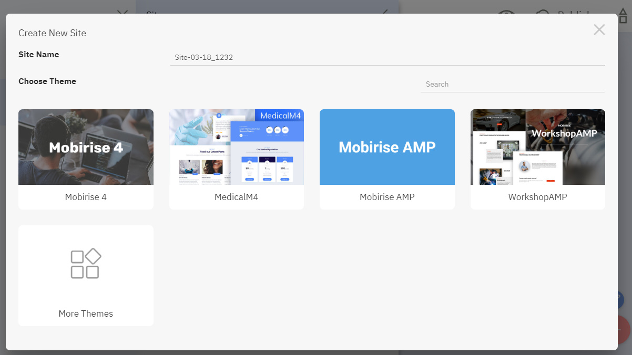Viewport: 632px width, 355px height.
Task: Click the Create New Site heading
Action: coord(52,33)
